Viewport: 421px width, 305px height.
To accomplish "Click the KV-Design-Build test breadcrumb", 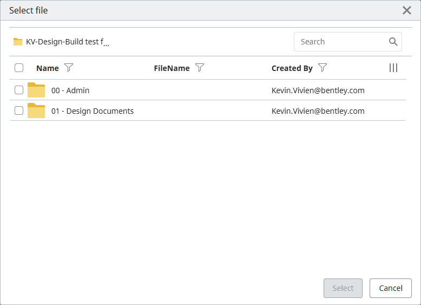I will click(67, 42).
